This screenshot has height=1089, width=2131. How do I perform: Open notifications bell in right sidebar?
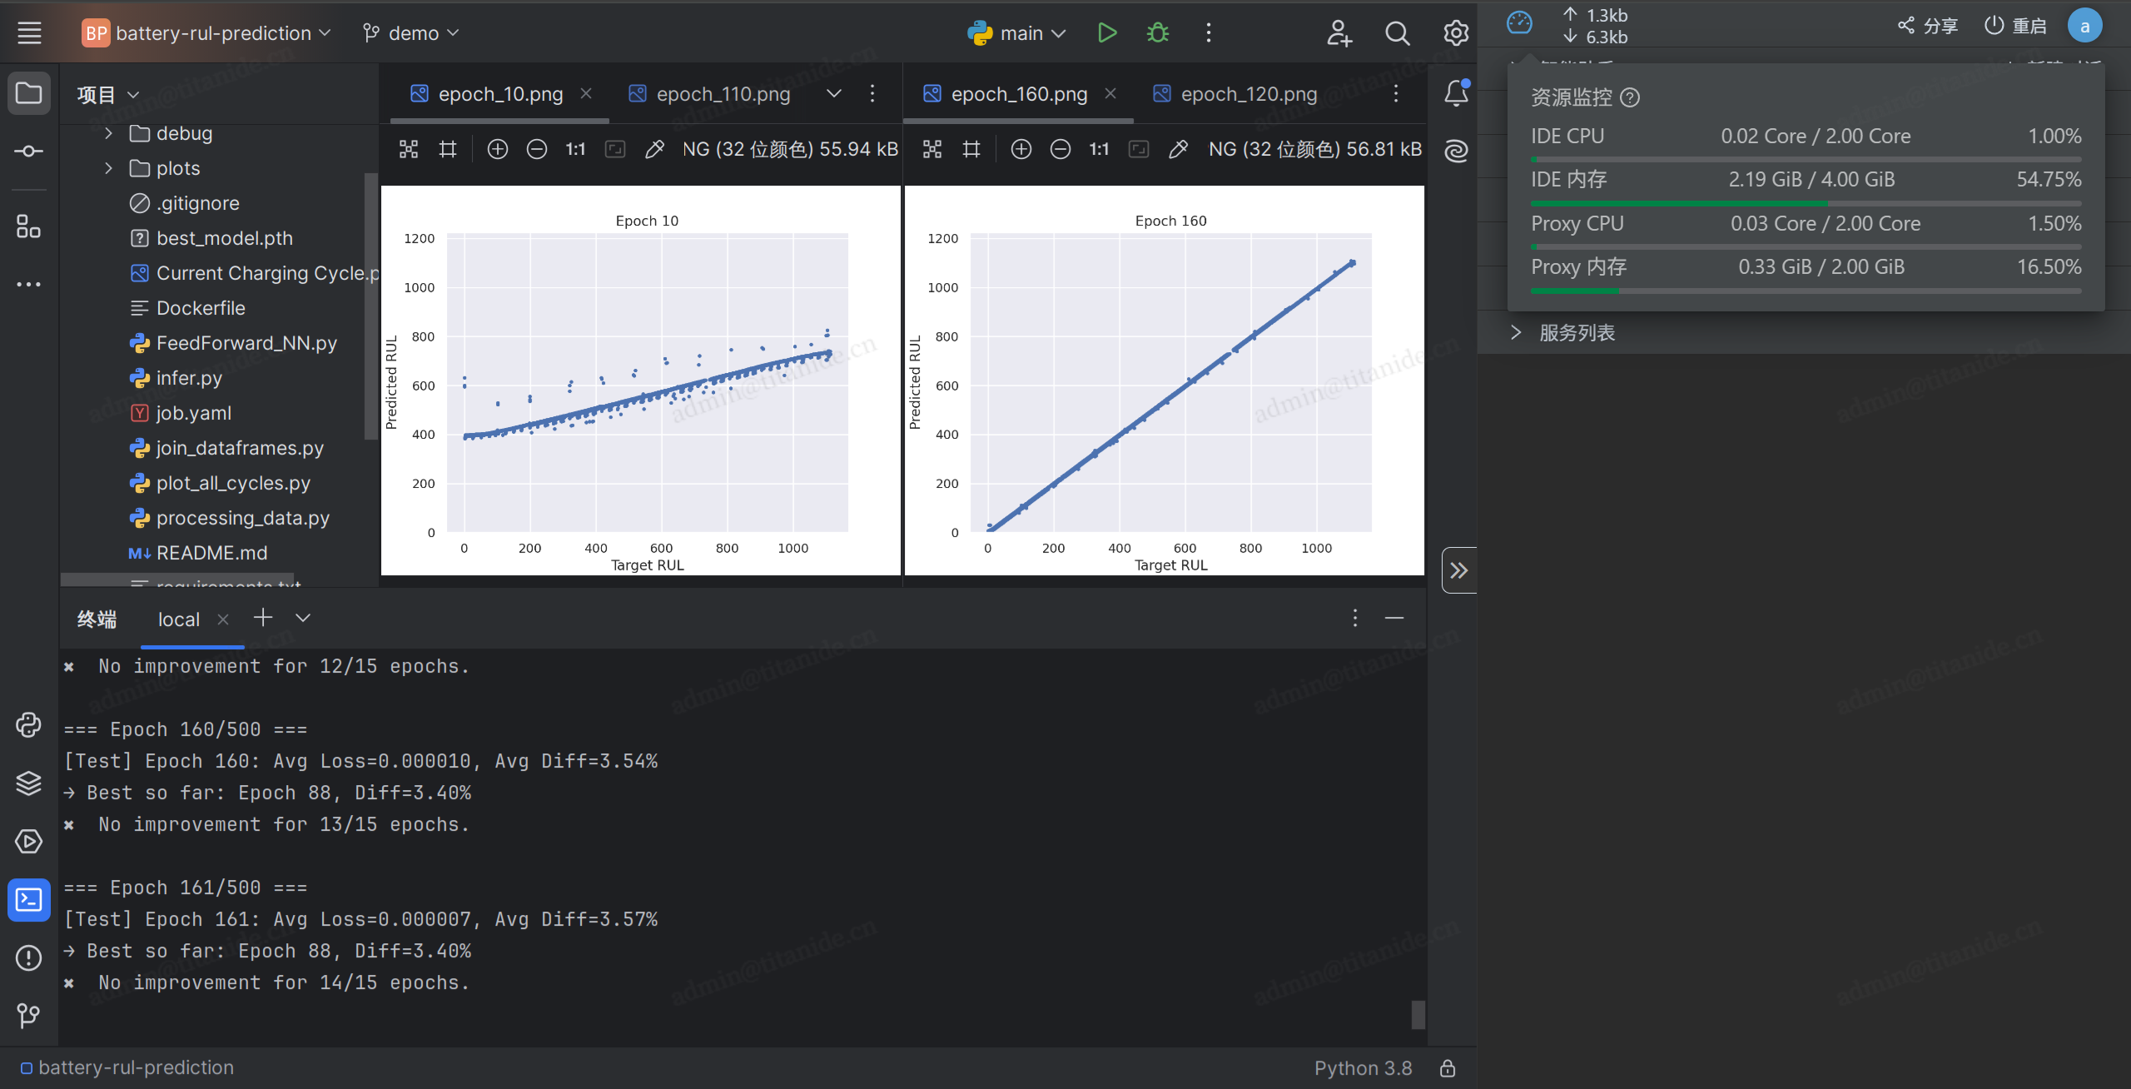pyautogui.click(x=1456, y=93)
